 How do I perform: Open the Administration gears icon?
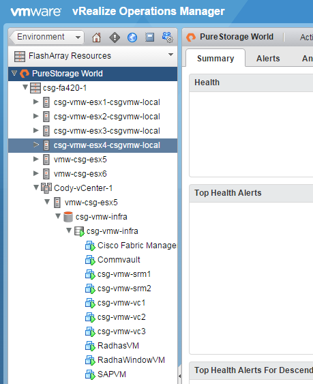[168, 38]
